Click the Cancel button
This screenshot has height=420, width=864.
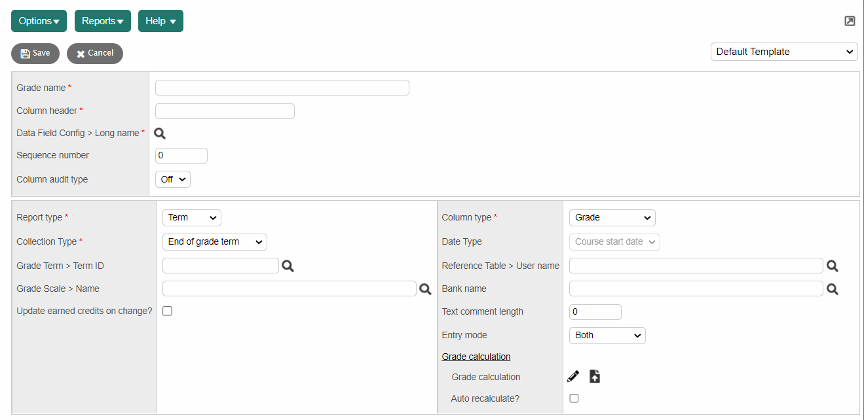pyautogui.click(x=95, y=54)
